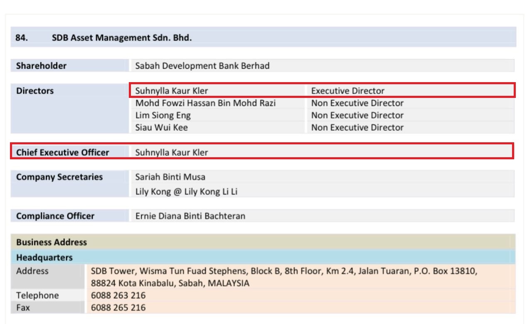532x324 pixels.
Task: Select Suhnylla Kaur Kler in CEO row
Action: point(172,152)
